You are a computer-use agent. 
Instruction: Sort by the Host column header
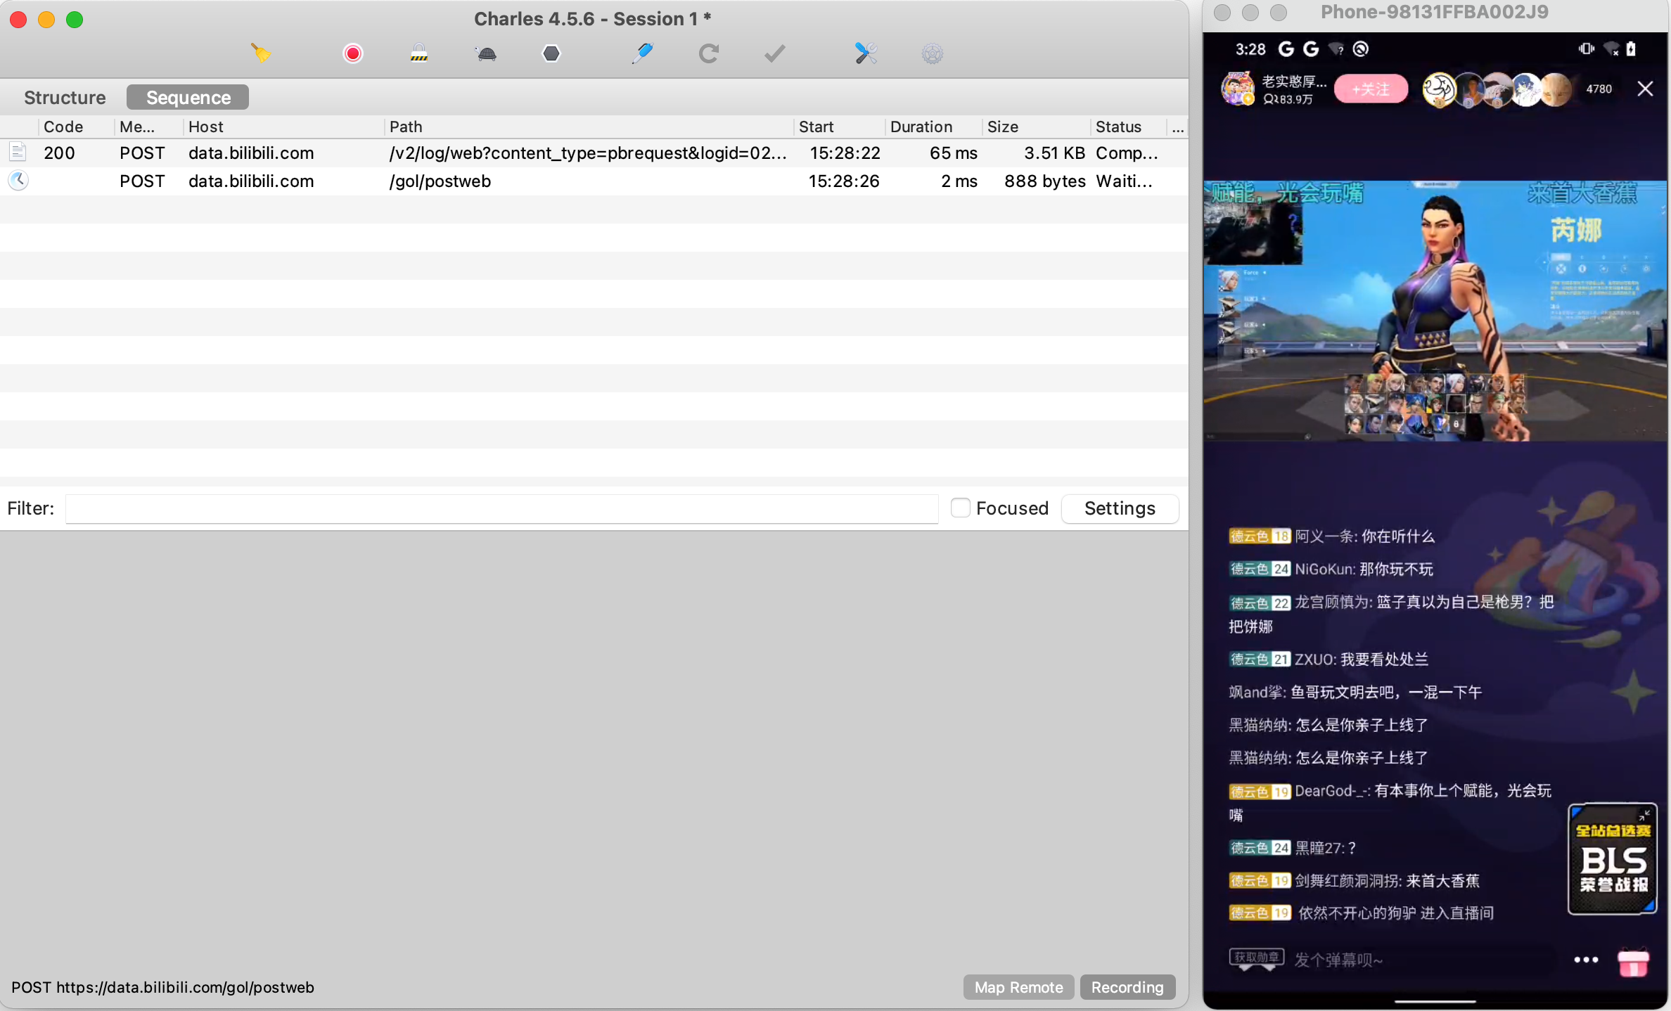coord(284,127)
